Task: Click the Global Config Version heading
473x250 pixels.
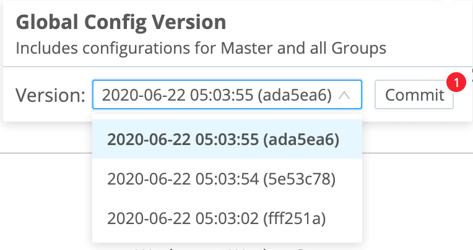Action: pyautogui.click(x=121, y=23)
